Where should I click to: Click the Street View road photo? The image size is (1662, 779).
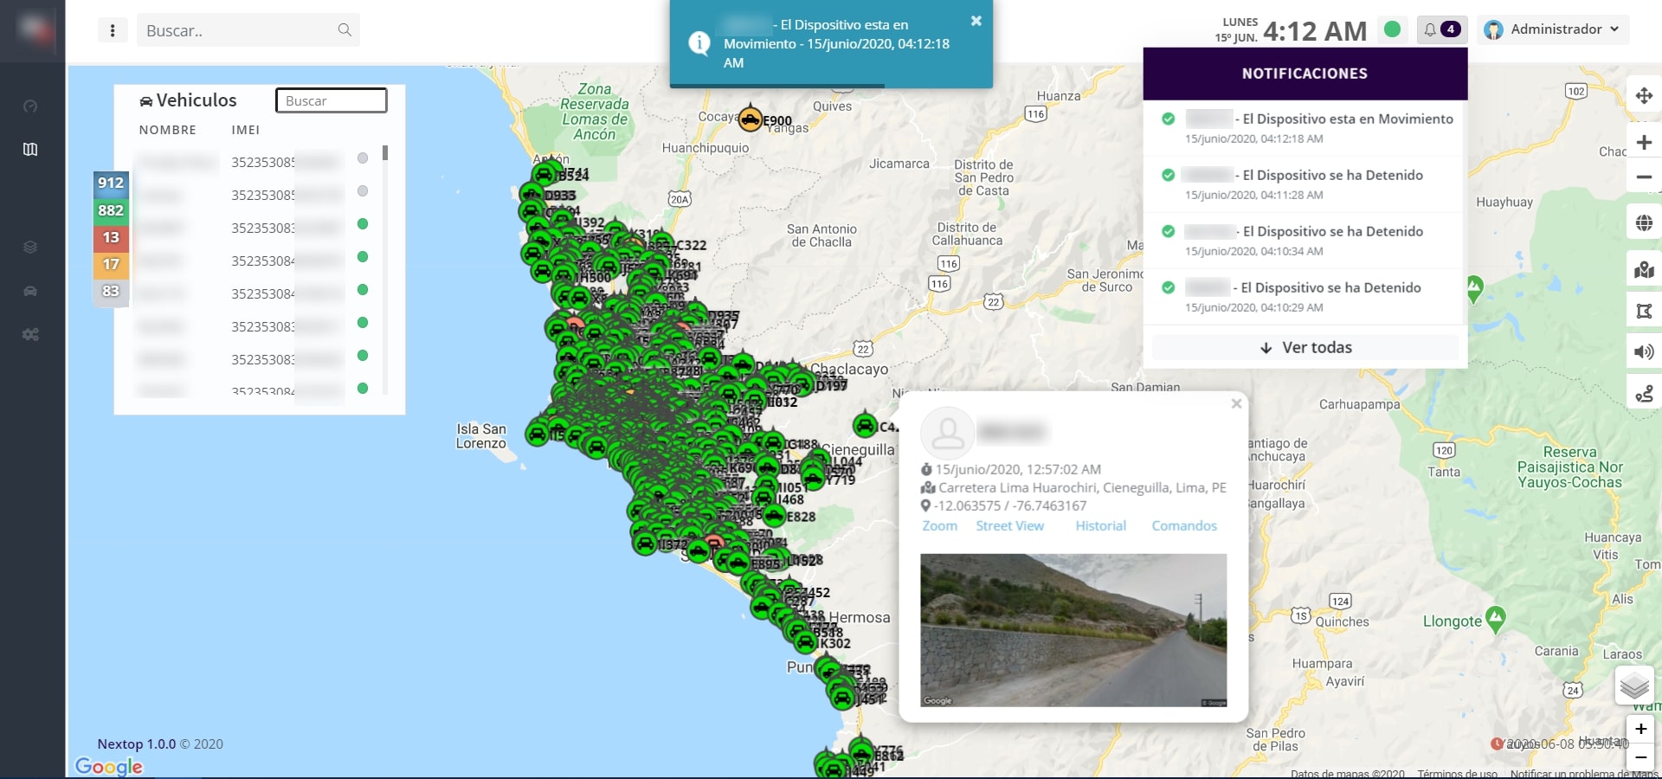tap(1073, 630)
